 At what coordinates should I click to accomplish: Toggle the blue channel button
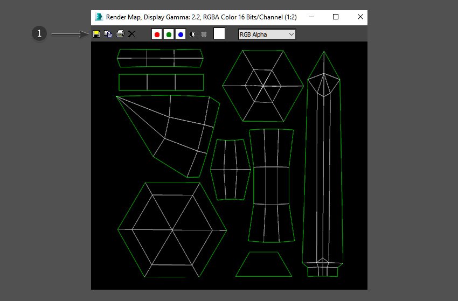181,34
